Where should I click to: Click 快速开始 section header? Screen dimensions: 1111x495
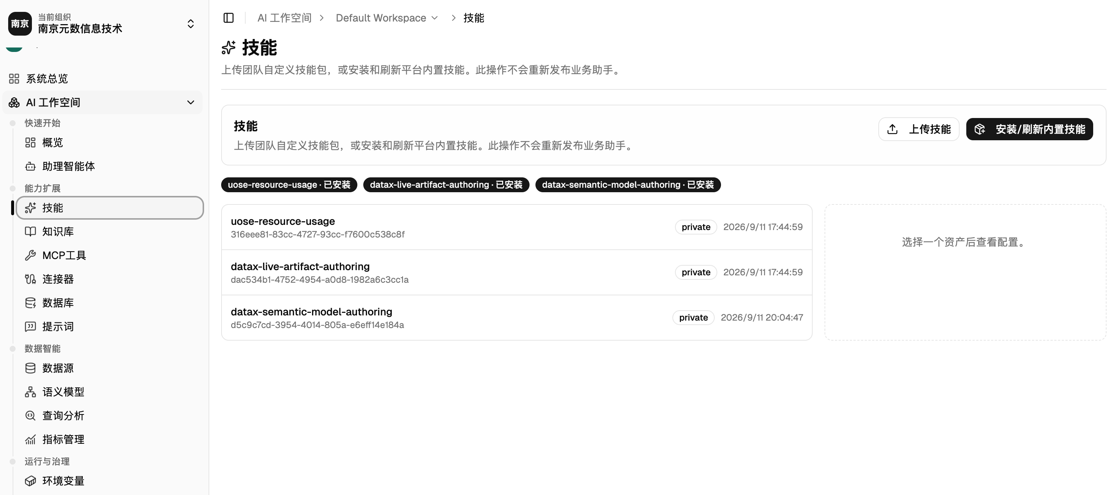(x=42, y=123)
